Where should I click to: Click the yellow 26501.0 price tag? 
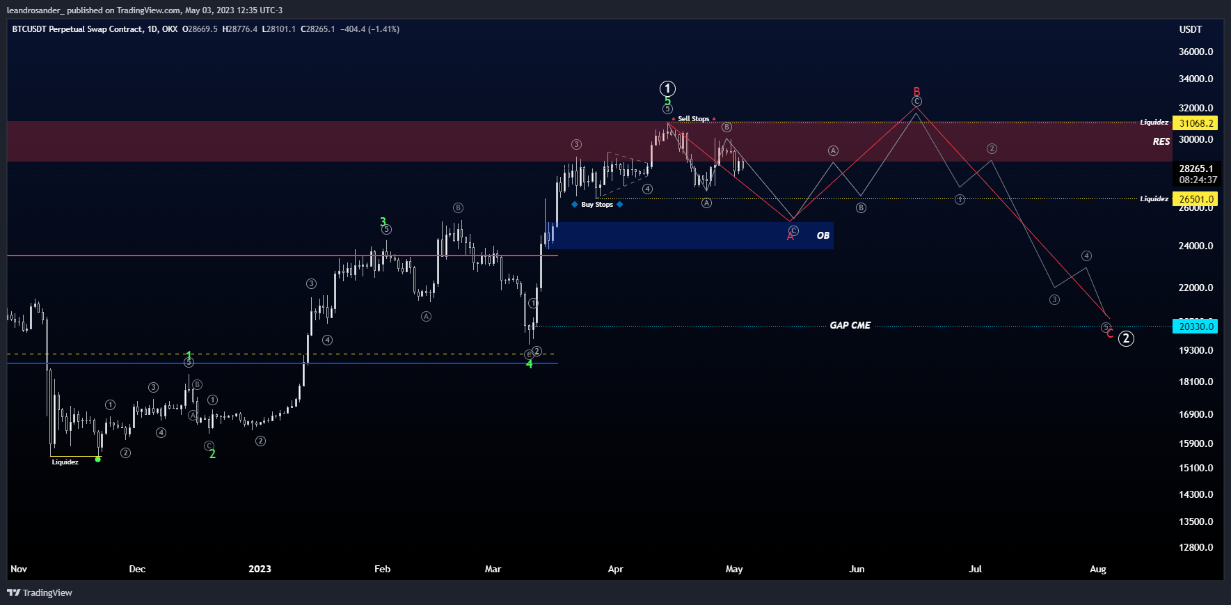coord(1196,199)
